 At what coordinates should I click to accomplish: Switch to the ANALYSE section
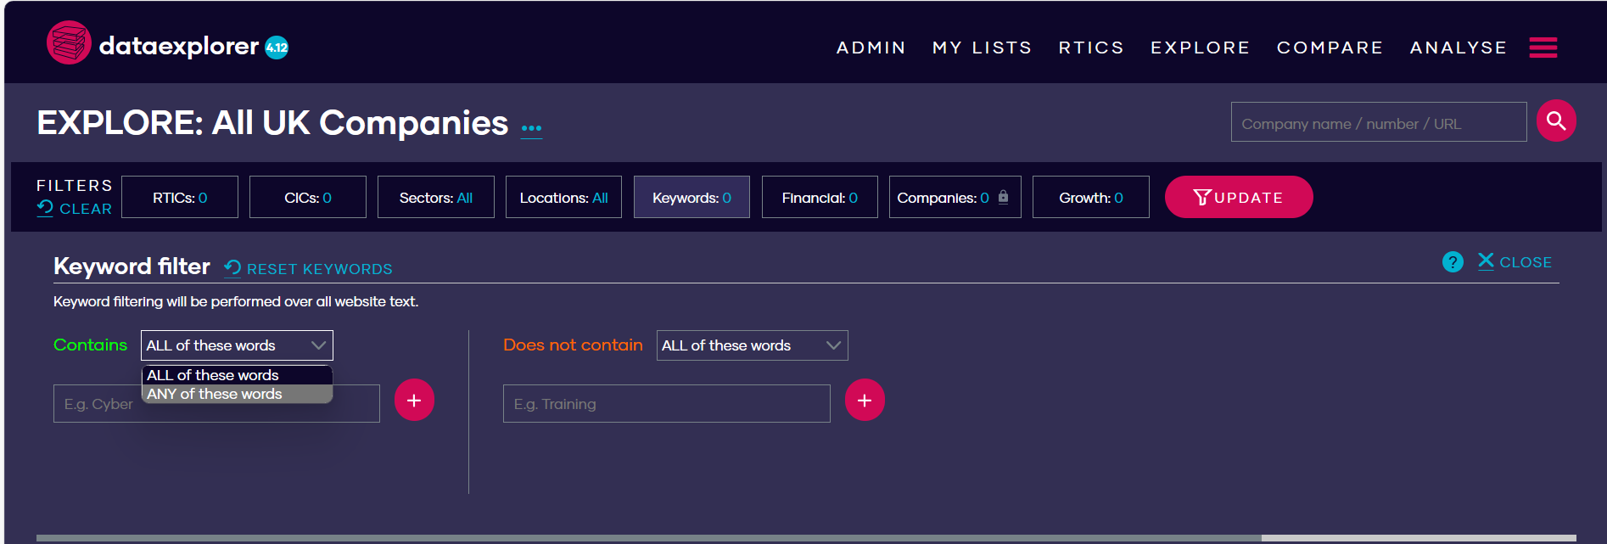pyautogui.click(x=1459, y=48)
